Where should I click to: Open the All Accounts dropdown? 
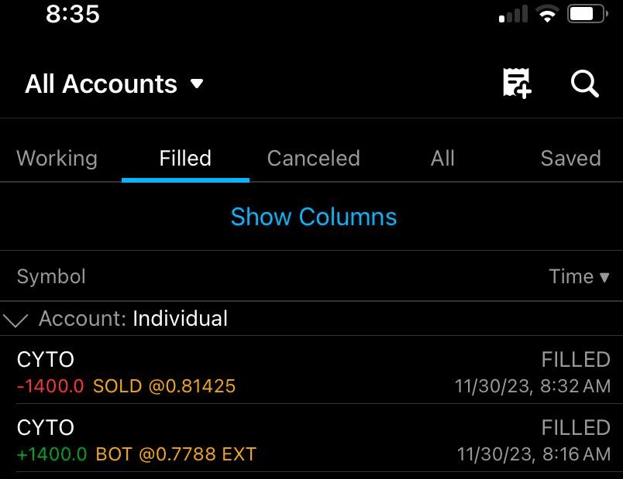pos(114,84)
